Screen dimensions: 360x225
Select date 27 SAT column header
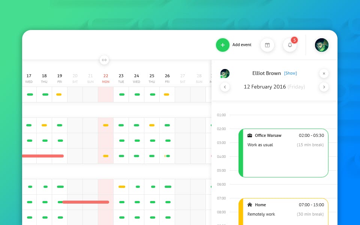[183, 78]
